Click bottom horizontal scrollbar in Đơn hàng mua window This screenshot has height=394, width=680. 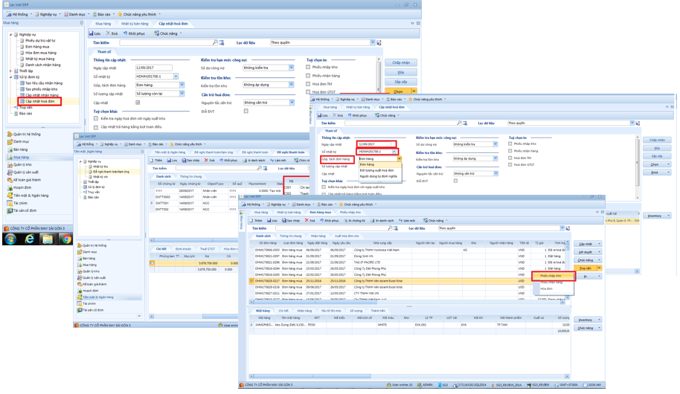(409, 376)
